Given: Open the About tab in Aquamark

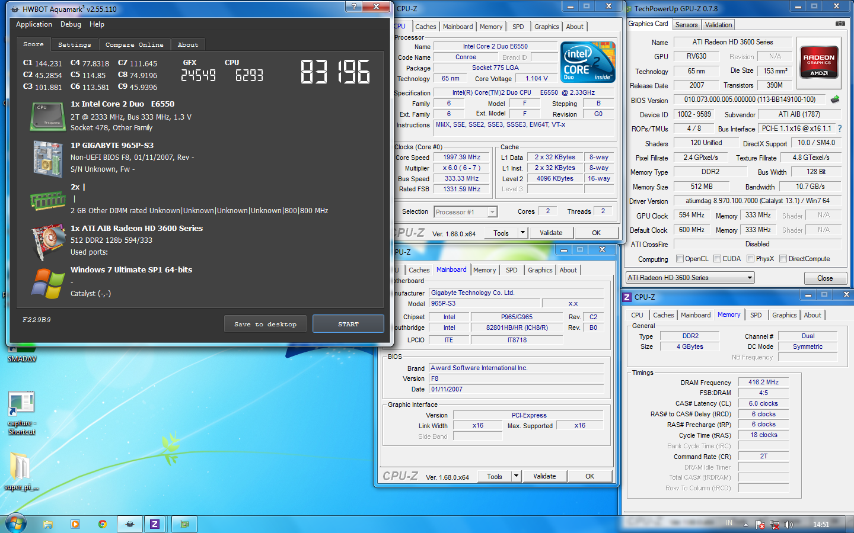Looking at the screenshot, I should click(188, 45).
